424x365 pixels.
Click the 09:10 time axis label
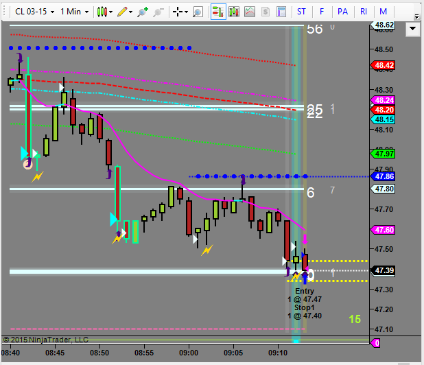tap(278, 353)
